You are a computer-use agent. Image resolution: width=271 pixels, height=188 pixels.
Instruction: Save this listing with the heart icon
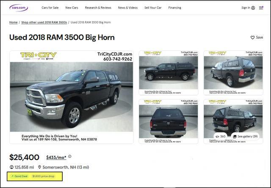(x=252, y=37)
